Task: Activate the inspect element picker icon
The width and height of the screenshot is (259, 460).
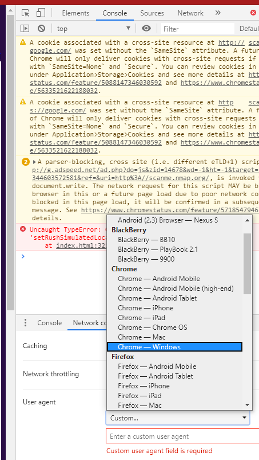Action: pos(25,13)
